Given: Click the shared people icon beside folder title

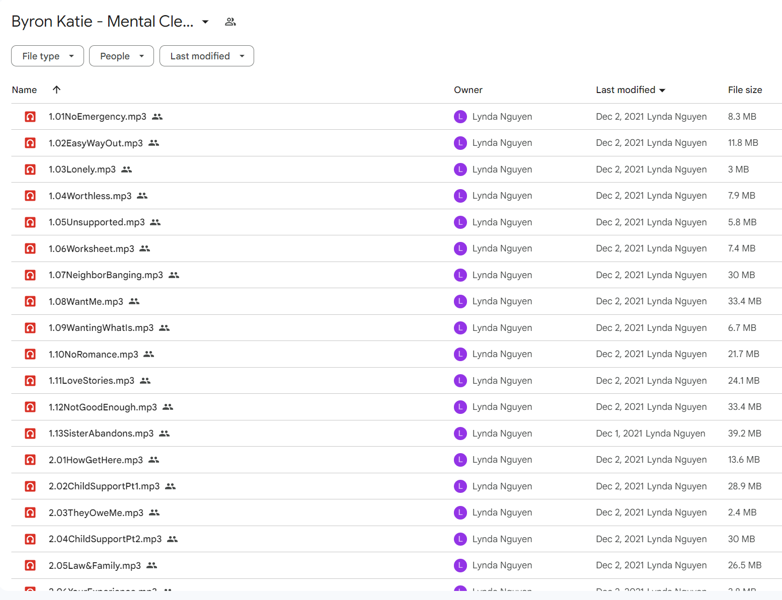Looking at the screenshot, I should [230, 22].
